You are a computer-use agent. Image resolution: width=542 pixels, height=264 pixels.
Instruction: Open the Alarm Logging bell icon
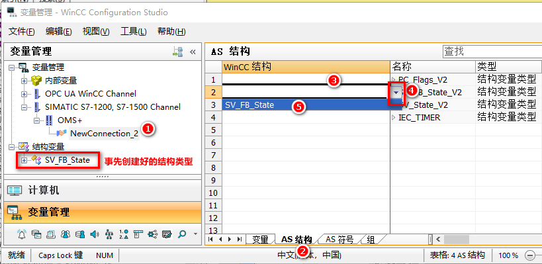(x=21, y=234)
